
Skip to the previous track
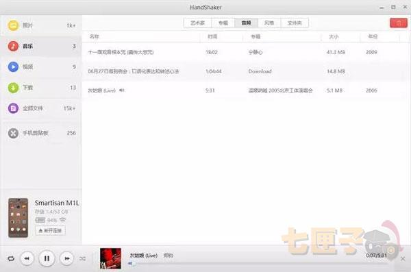coord(27,258)
